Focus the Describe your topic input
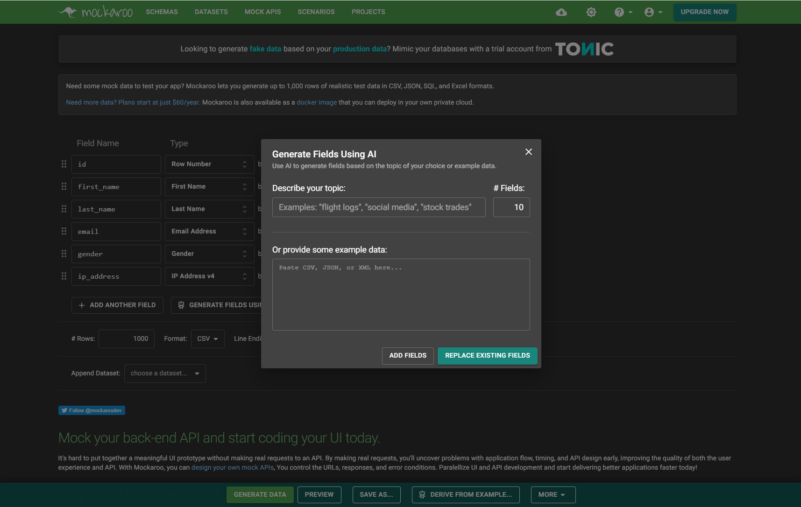This screenshot has height=507, width=801. 379,207
